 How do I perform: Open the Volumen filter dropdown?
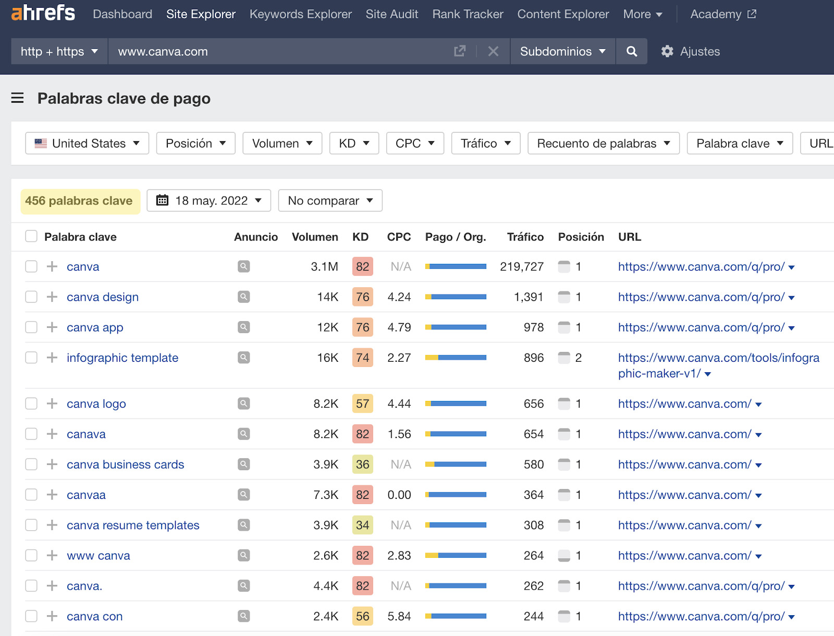[283, 143]
